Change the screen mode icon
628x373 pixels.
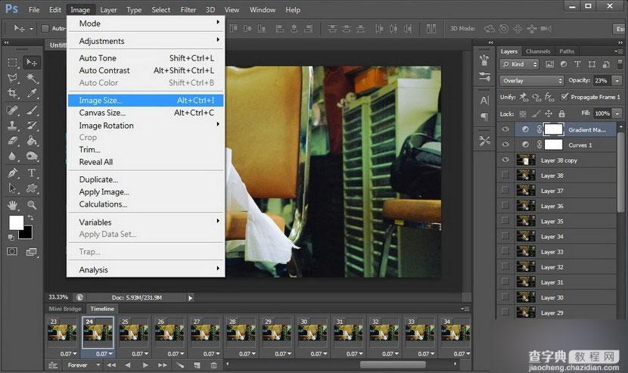(32, 252)
